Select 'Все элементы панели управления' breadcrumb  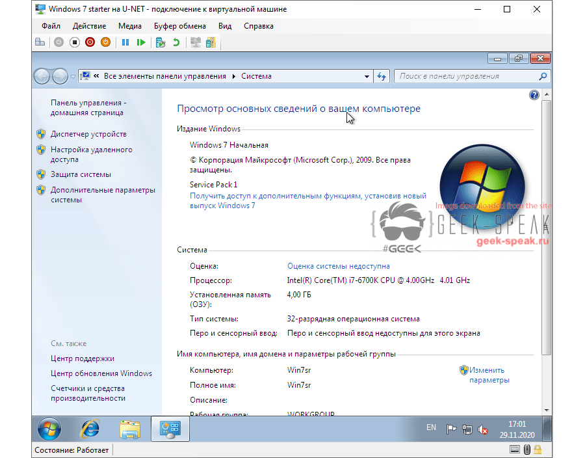[x=165, y=76]
